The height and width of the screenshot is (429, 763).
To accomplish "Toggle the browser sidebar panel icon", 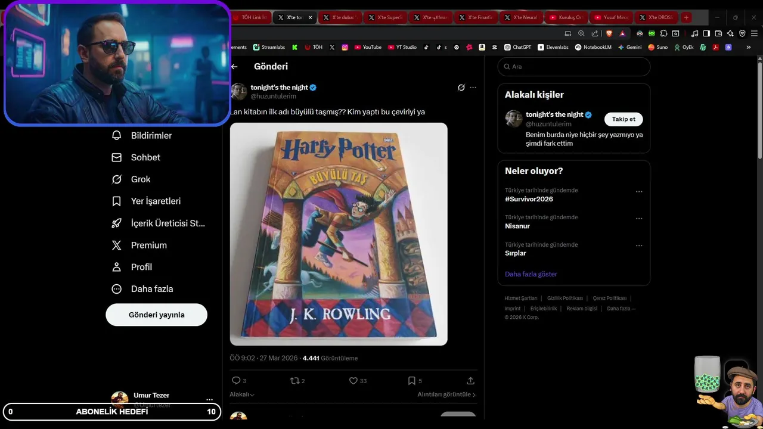I will tap(706, 33).
